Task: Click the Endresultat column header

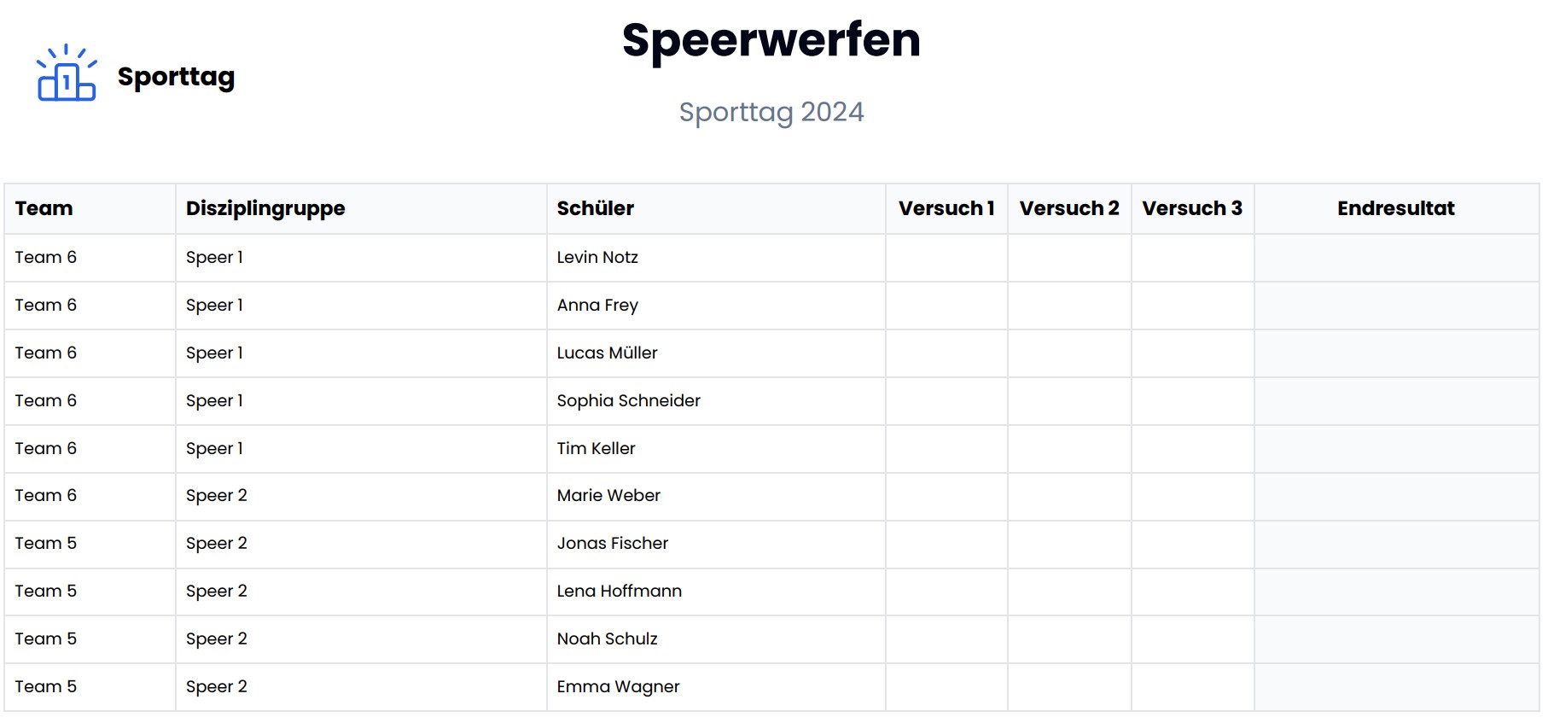Action: point(1396,208)
